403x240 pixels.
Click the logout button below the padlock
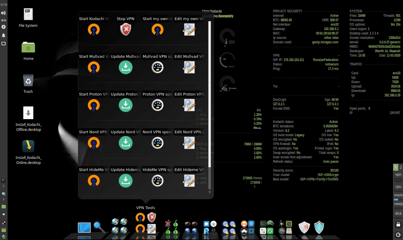(398, 235)
